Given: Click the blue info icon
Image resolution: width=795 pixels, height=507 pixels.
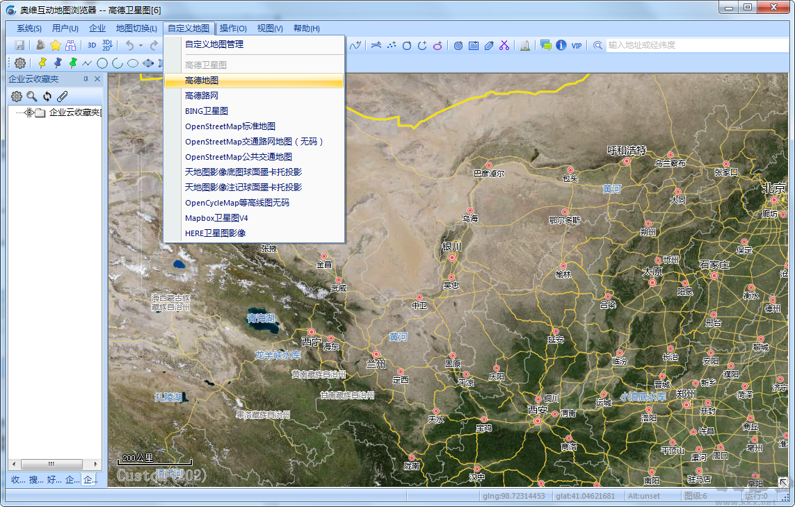Looking at the screenshot, I should point(561,45).
